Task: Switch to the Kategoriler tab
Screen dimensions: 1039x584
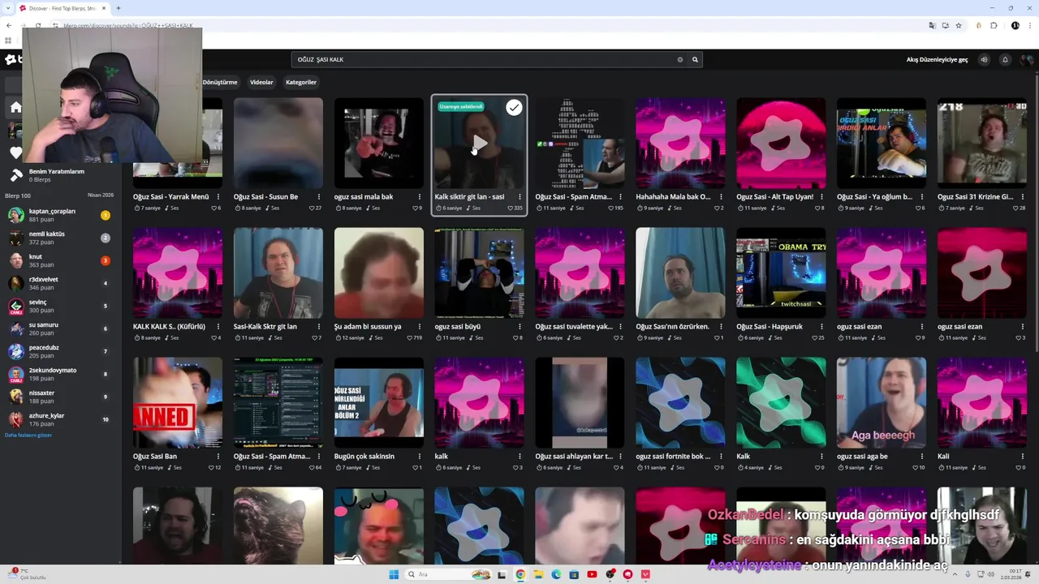Action: (x=301, y=82)
